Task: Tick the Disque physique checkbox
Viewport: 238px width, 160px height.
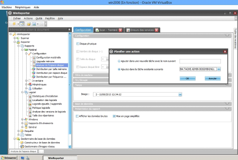Action: click(78, 44)
